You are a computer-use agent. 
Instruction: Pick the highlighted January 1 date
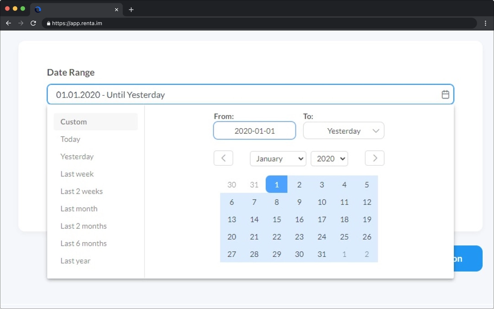[277, 184]
